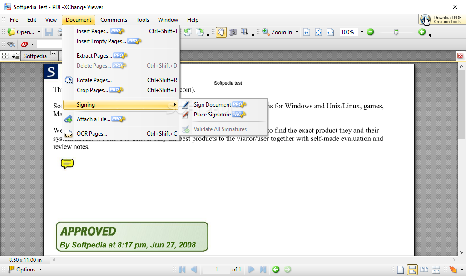This screenshot has height=276, width=466.
Task: Set view to Actual Size 1:1
Action: coord(307,32)
